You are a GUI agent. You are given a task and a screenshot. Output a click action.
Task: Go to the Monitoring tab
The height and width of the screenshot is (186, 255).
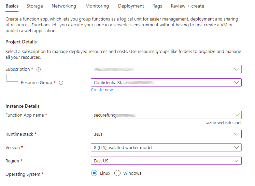coord(97,6)
